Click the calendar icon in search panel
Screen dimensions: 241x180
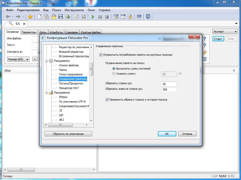click(x=204, y=59)
